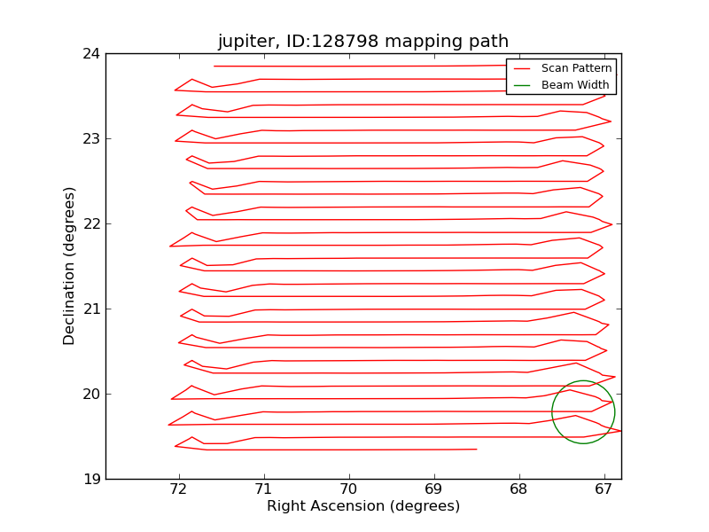Click x-axis tick label 67
Screen dimensions: 709x532
pyautogui.click(x=604, y=489)
